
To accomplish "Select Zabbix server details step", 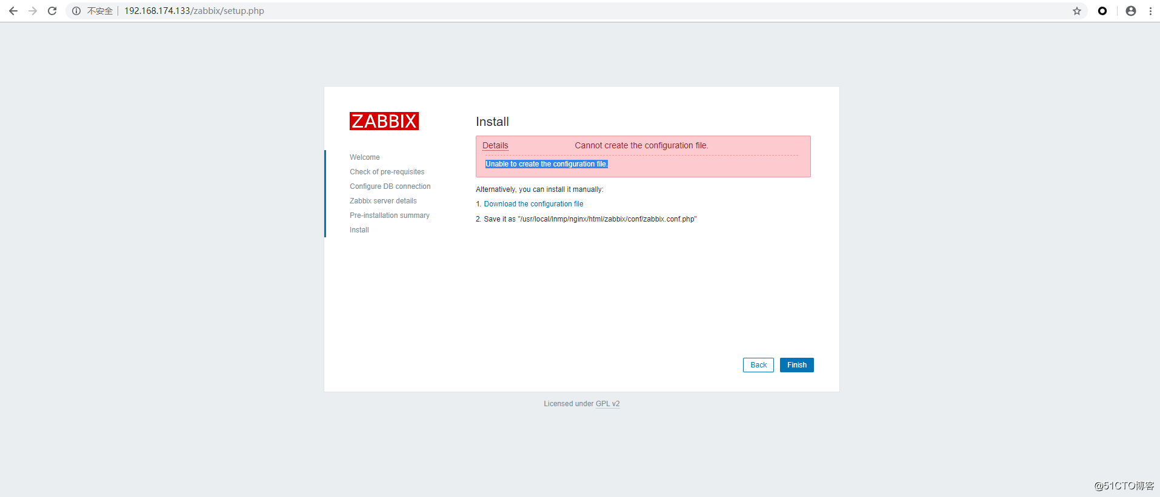I will tap(383, 201).
